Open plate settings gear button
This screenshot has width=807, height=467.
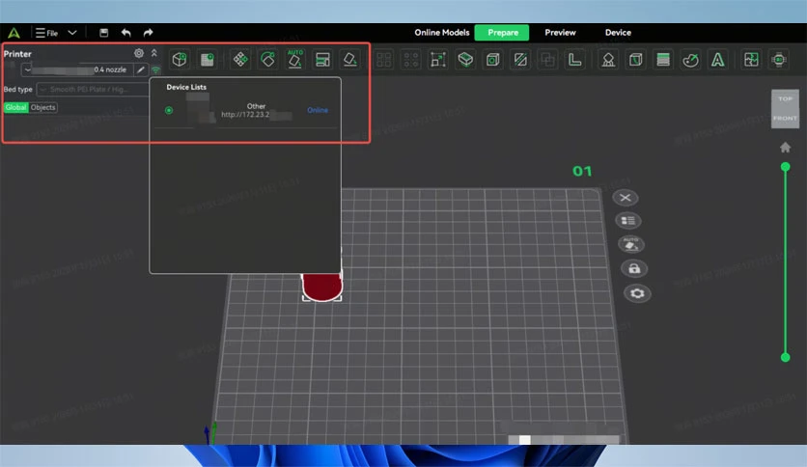click(637, 293)
